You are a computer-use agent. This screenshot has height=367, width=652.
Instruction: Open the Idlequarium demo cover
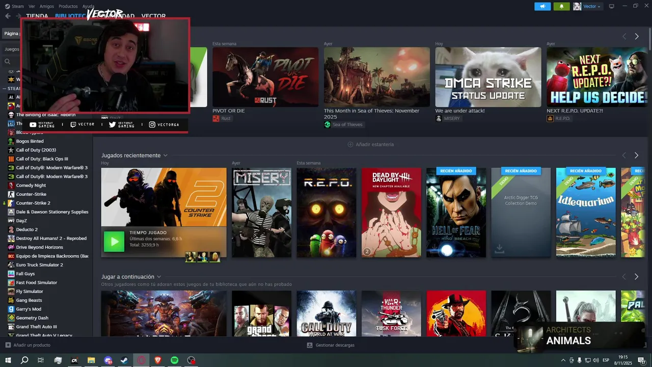tap(586, 213)
